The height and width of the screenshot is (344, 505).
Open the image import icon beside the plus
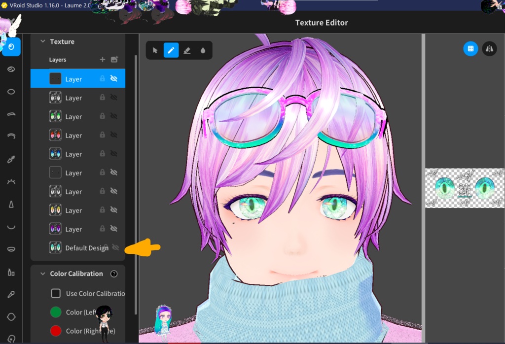click(x=113, y=59)
